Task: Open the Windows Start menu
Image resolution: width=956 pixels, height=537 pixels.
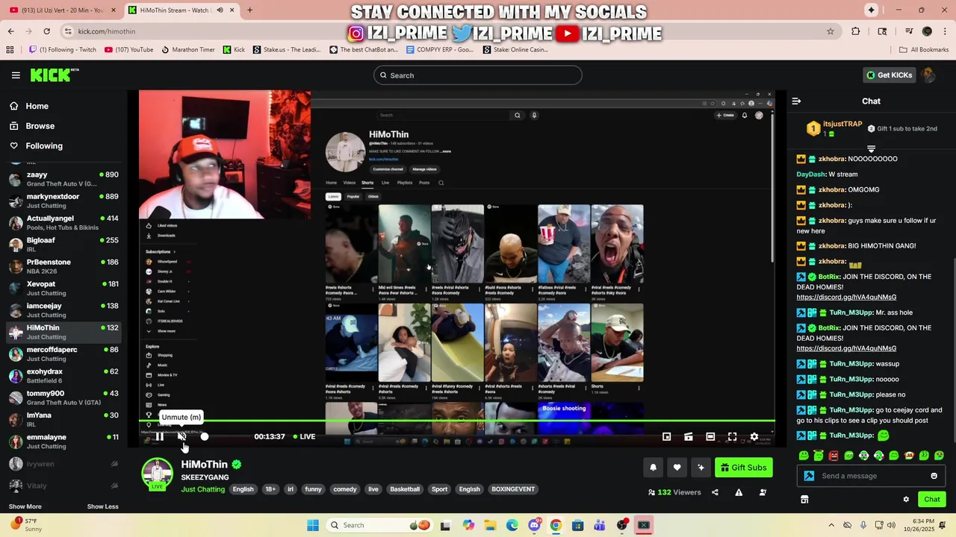Action: pyautogui.click(x=313, y=525)
